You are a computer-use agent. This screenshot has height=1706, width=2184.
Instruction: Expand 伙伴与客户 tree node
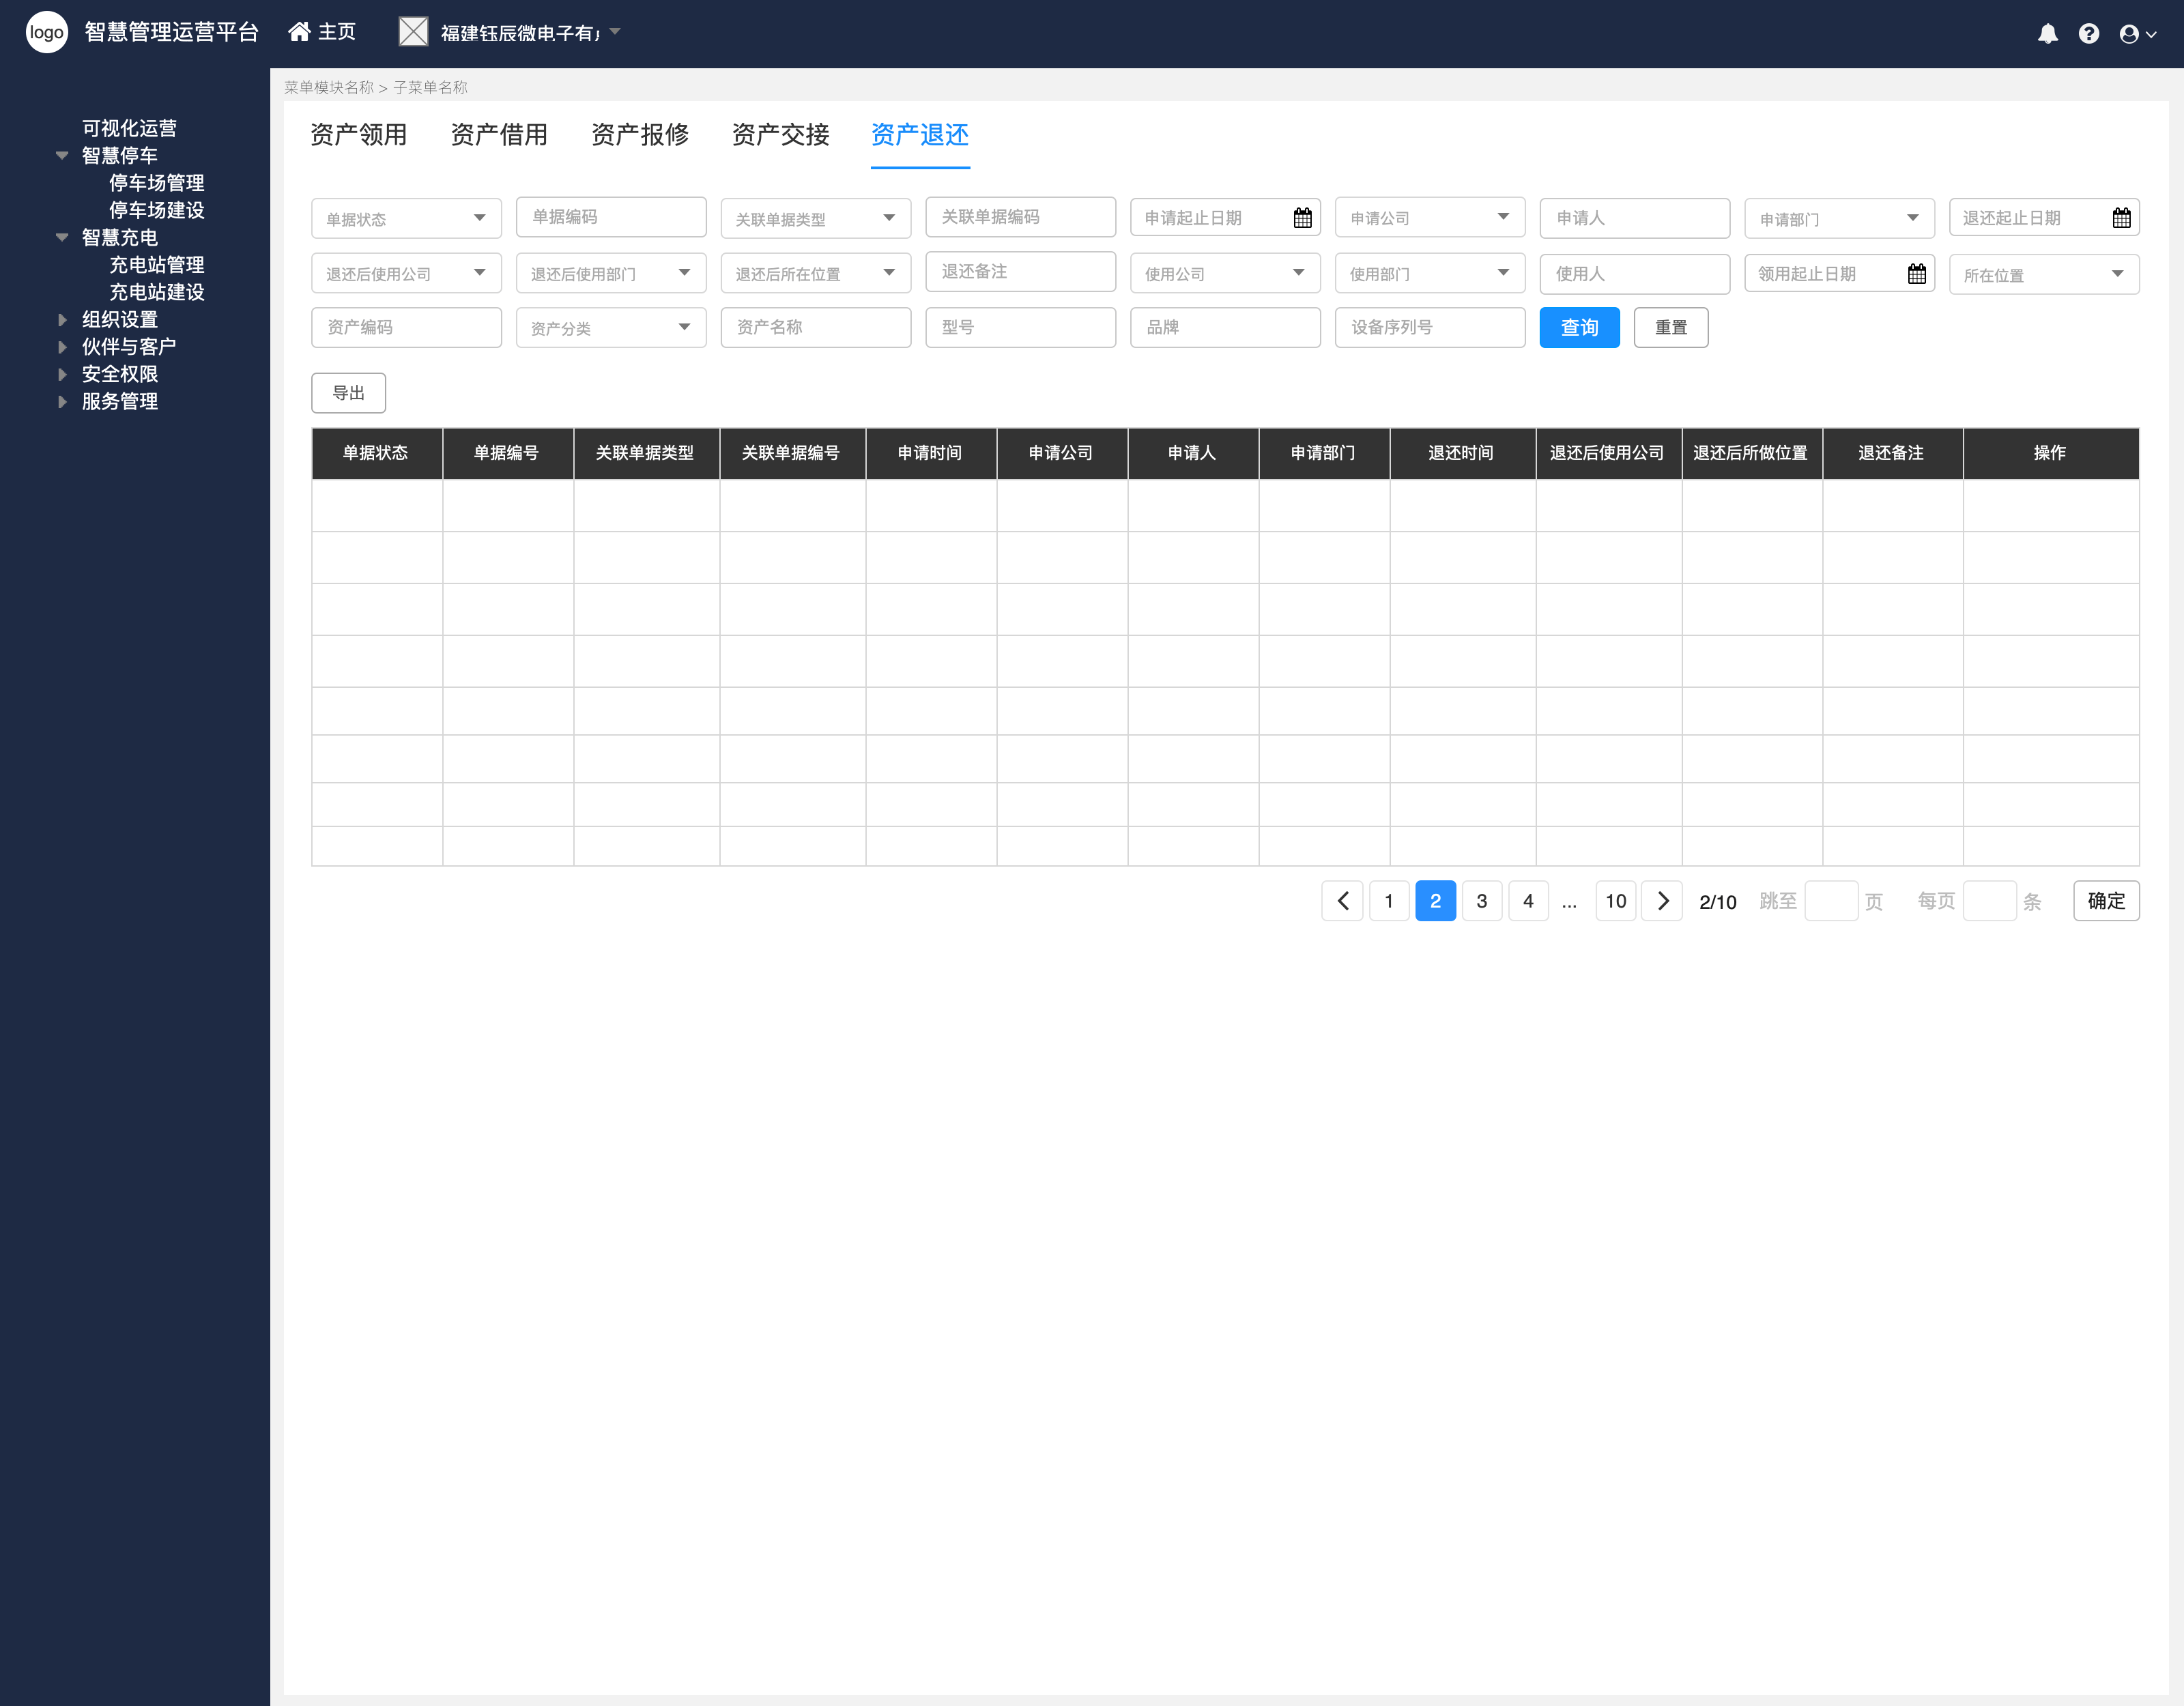tap(62, 347)
